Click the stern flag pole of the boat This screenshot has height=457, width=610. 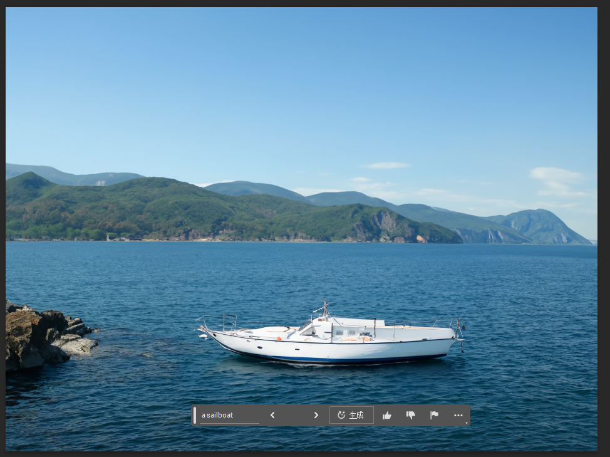[460, 329]
